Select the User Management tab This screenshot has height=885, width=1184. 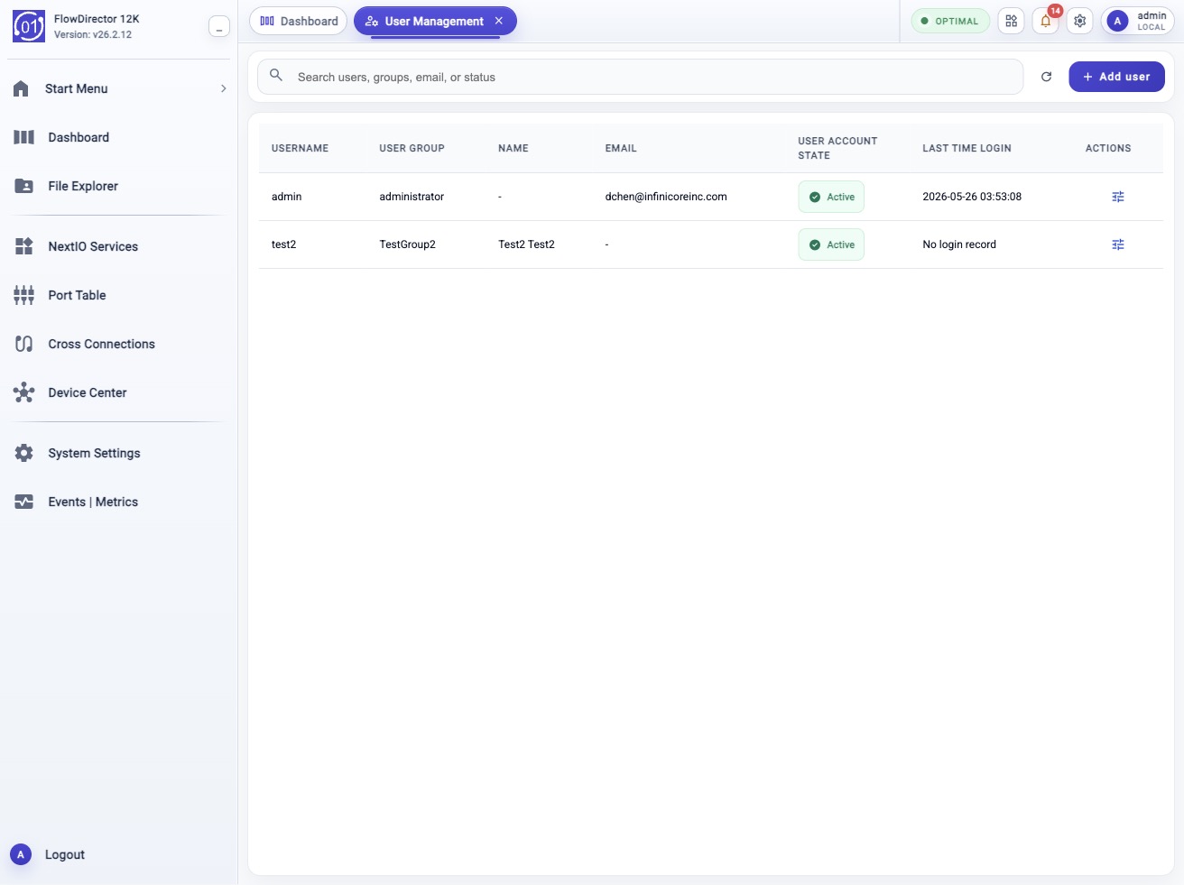coord(434,21)
